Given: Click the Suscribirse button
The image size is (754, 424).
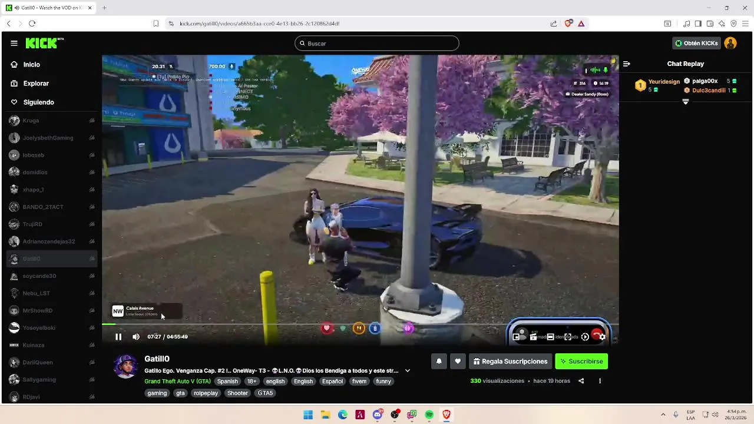Looking at the screenshot, I should point(581,362).
